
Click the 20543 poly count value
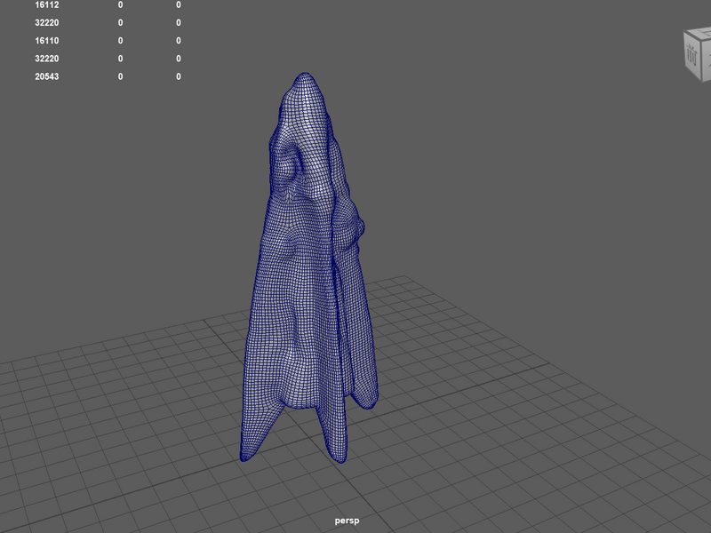coord(47,76)
